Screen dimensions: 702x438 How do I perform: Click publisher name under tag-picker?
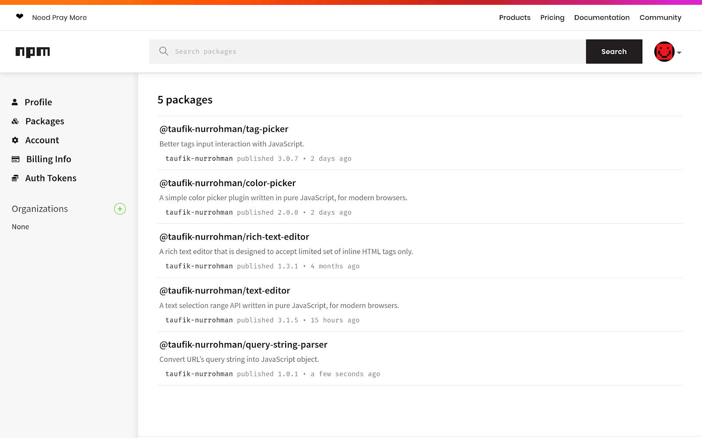click(x=199, y=159)
